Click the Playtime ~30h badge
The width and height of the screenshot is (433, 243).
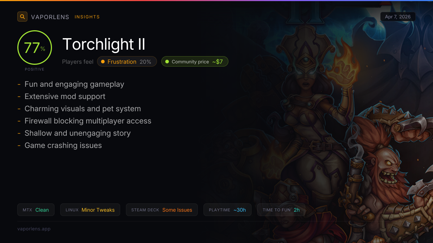(227, 210)
